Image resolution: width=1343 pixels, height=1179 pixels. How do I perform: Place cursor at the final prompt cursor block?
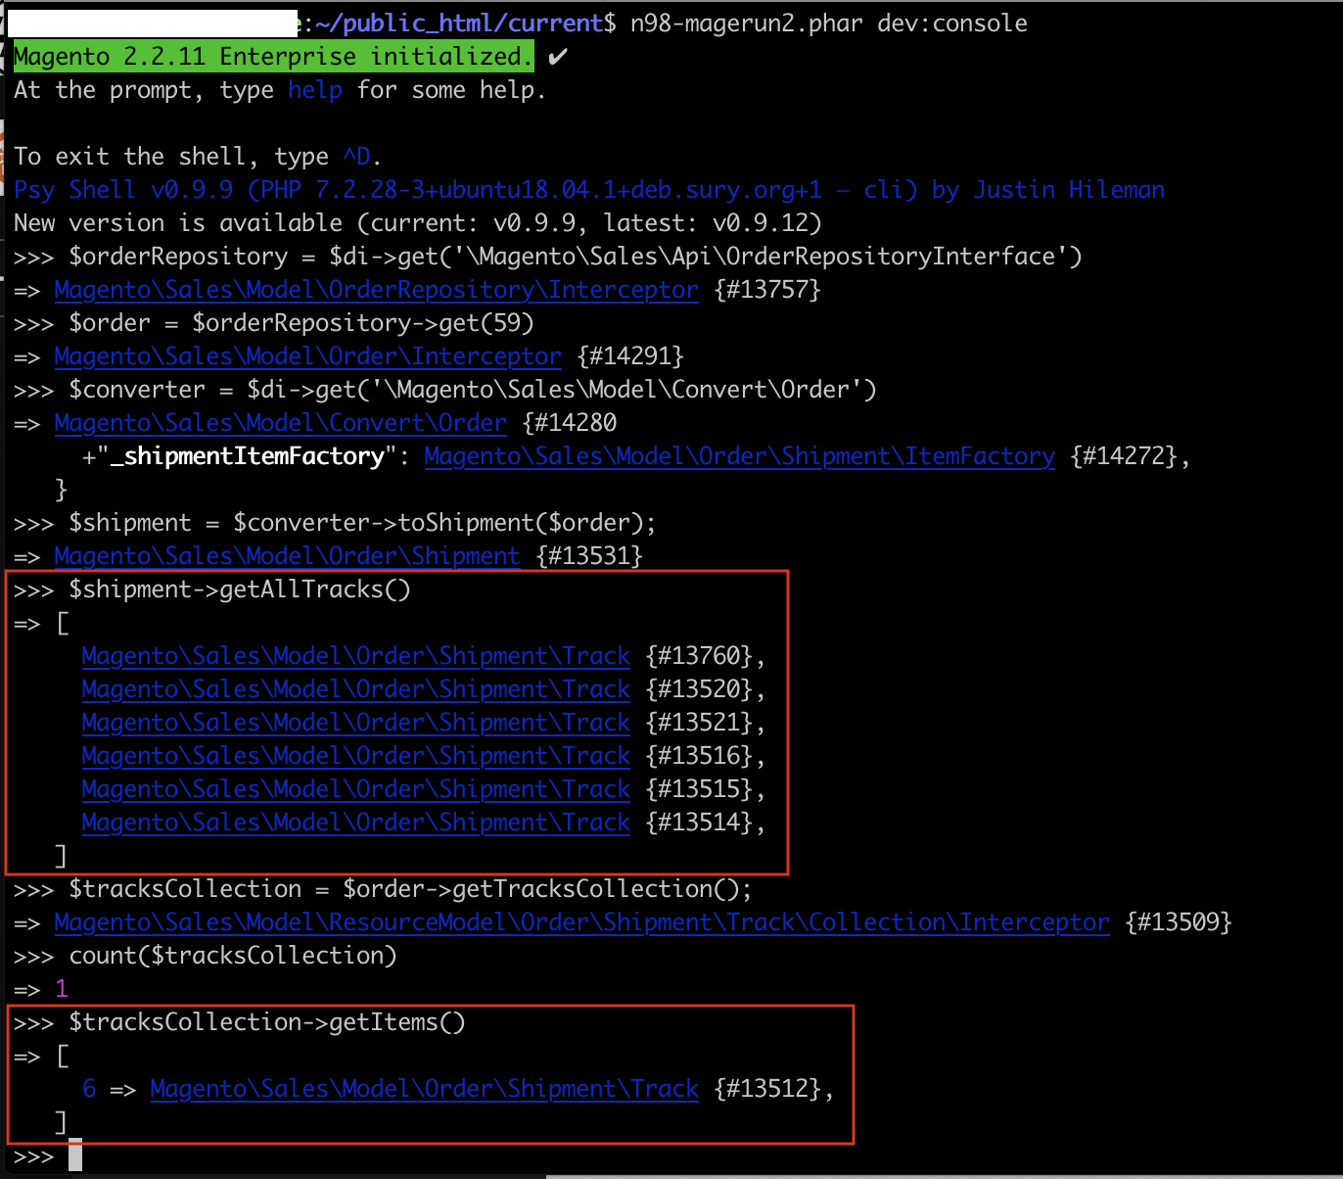pyautogui.click(x=75, y=1155)
